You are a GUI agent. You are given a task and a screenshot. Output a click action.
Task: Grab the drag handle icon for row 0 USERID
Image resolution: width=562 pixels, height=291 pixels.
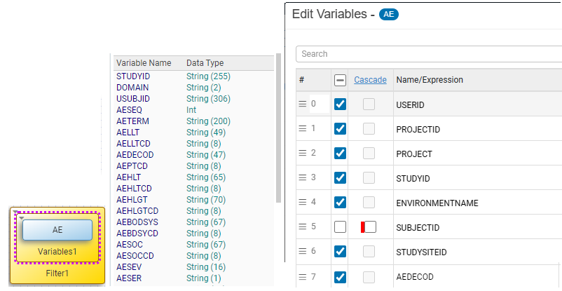click(303, 104)
